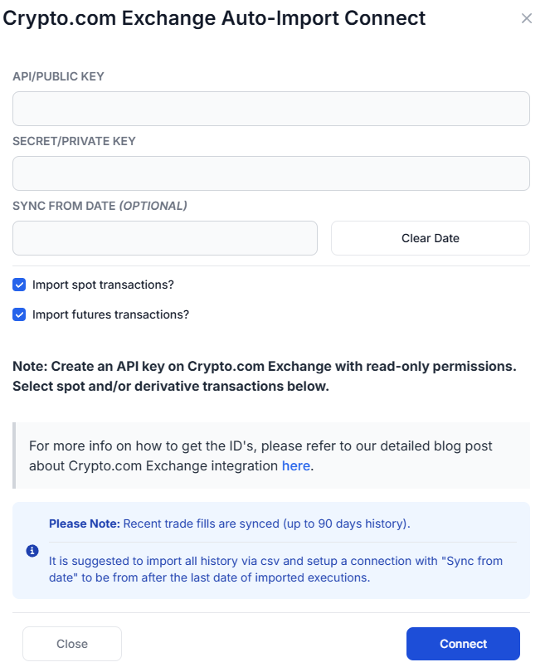This screenshot has width=545, height=672.
Task: Click the SECRET/PRIVATE KEY field label
Action: (74, 141)
